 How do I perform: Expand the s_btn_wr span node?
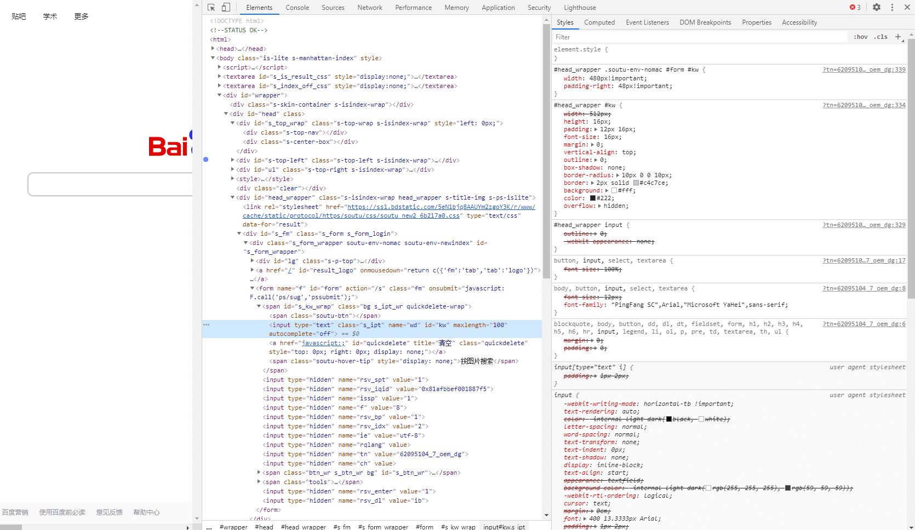pos(259,473)
